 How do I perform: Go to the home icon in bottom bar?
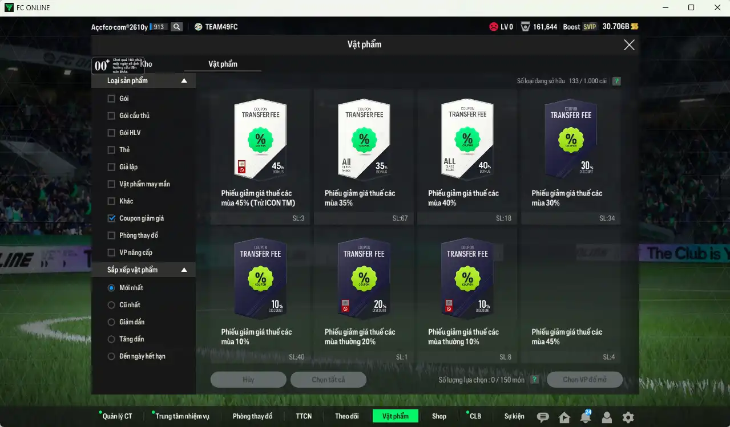[x=564, y=417]
